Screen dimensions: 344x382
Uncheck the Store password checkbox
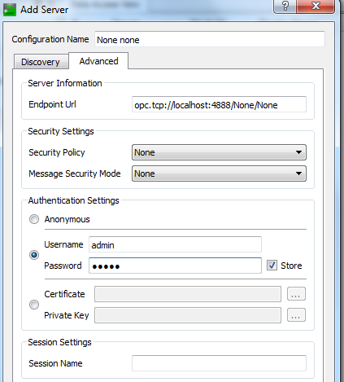(x=272, y=266)
